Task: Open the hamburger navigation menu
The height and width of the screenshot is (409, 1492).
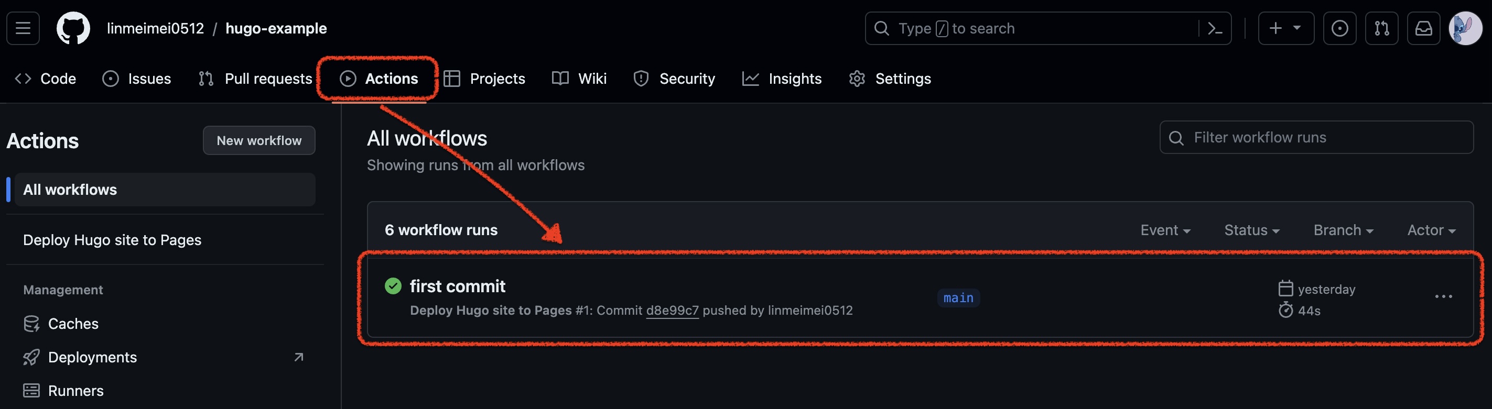Action: (x=23, y=28)
